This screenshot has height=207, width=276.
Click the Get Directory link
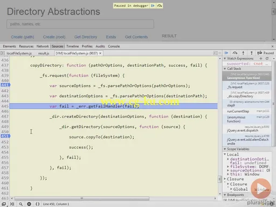(86, 37)
